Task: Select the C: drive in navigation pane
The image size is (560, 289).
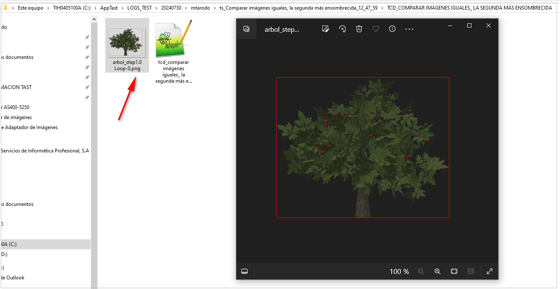Action: pyautogui.click(x=8, y=244)
